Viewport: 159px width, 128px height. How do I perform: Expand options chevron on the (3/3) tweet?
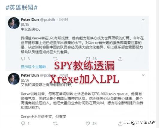click(x=143, y=19)
